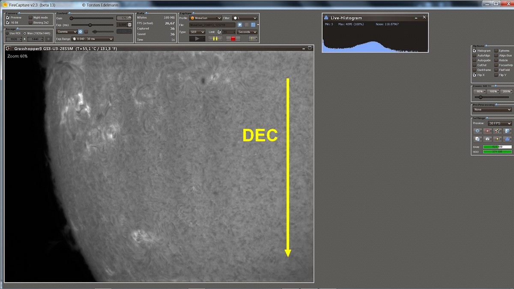
Task: Open capture folder via blue home icon
Action: coord(240,24)
